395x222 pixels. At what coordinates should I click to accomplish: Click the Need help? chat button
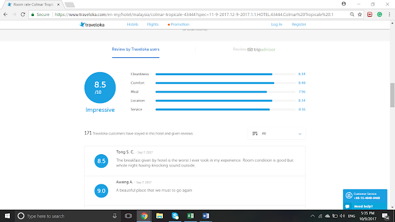pos(365,207)
